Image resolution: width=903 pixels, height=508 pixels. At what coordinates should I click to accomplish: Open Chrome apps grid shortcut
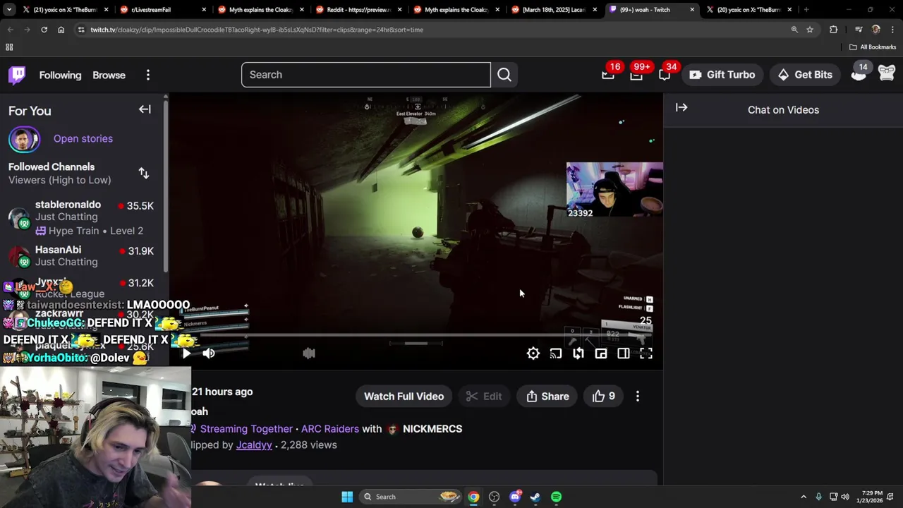(9, 47)
